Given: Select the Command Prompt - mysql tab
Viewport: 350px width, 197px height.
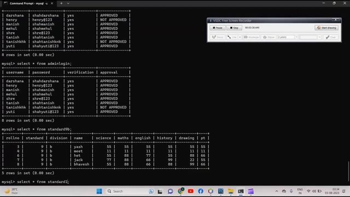Looking at the screenshot, I should click(x=26, y=3).
